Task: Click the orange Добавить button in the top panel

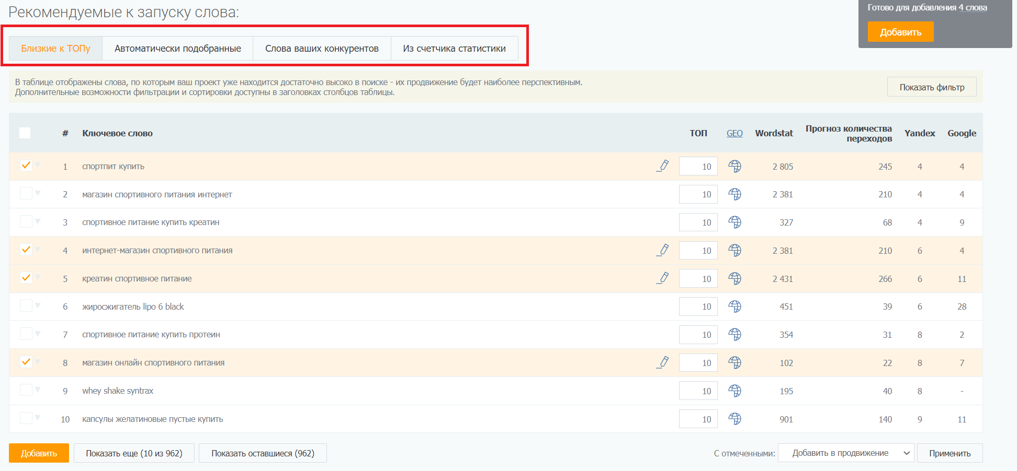Action: click(900, 32)
